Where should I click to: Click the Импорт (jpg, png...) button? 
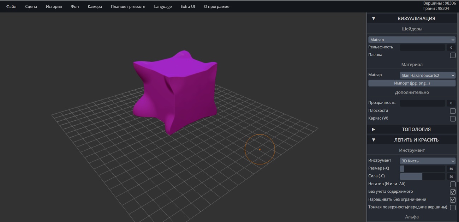click(x=412, y=83)
